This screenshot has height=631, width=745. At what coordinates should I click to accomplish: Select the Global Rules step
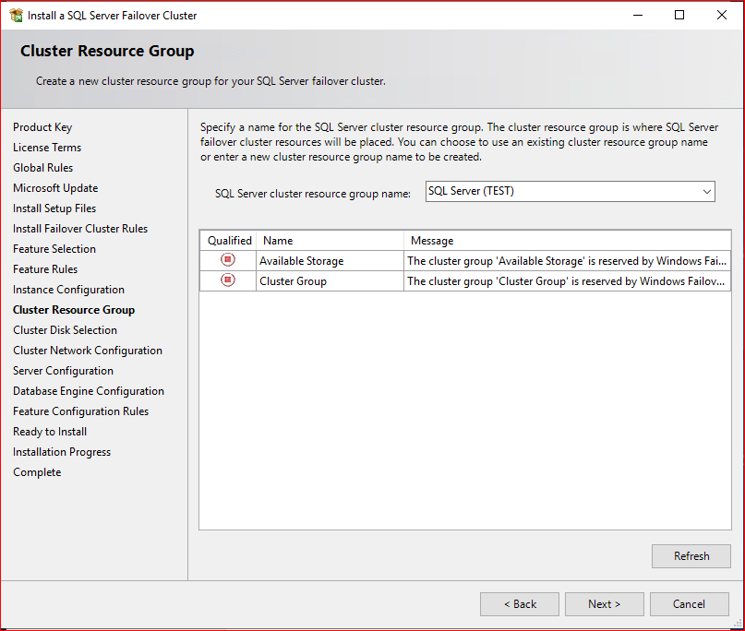point(43,168)
